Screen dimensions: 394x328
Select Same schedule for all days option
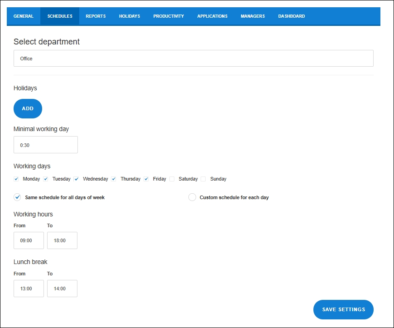click(x=18, y=197)
